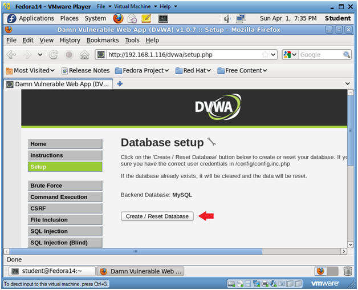Expand the Red Hat bookmarks folder
Viewport: 358px width, 290px height.
pyautogui.click(x=193, y=70)
